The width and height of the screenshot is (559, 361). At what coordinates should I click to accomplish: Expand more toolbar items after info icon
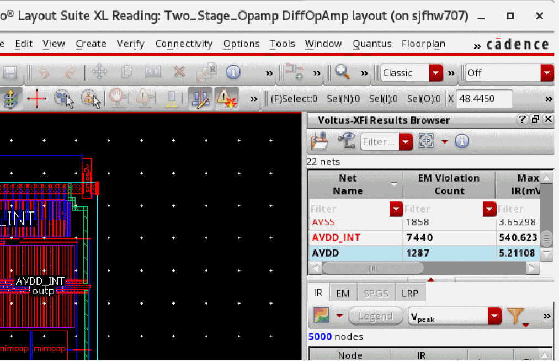pyautogui.click(x=269, y=73)
